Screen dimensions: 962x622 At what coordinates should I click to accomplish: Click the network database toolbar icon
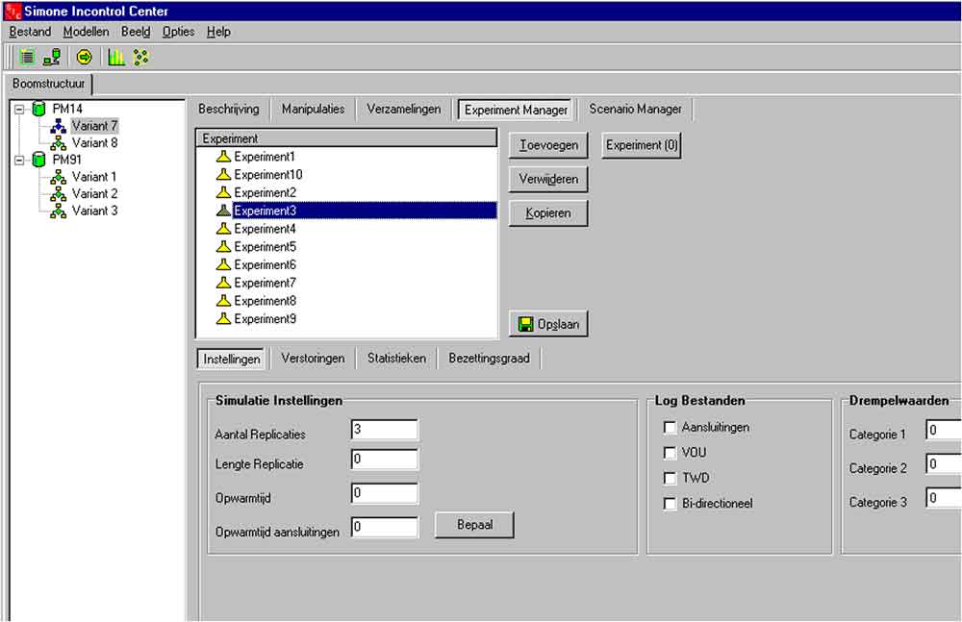(x=52, y=57)
